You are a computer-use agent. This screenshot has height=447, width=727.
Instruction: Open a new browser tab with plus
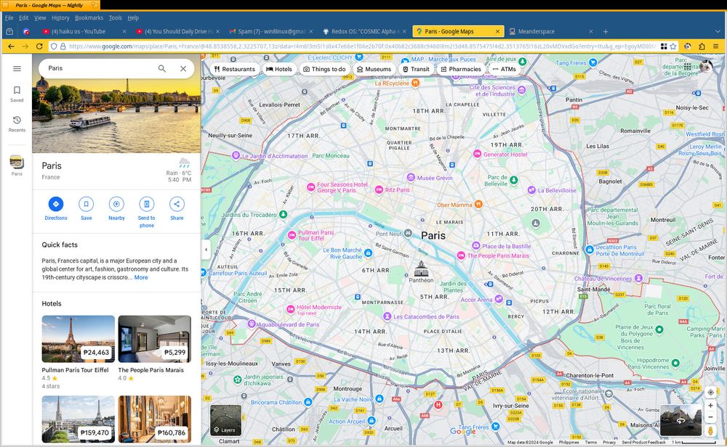tap(605, 31)
